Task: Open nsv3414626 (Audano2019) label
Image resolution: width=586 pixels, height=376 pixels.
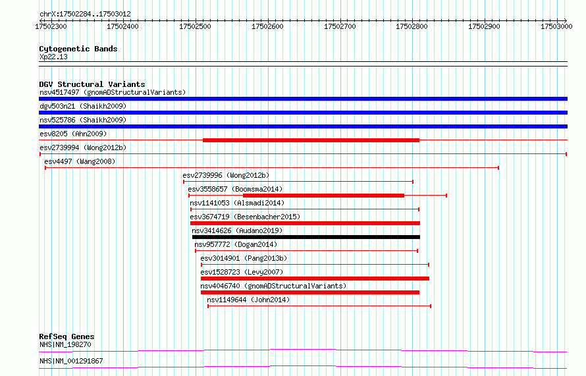Action: pos(237,230)
